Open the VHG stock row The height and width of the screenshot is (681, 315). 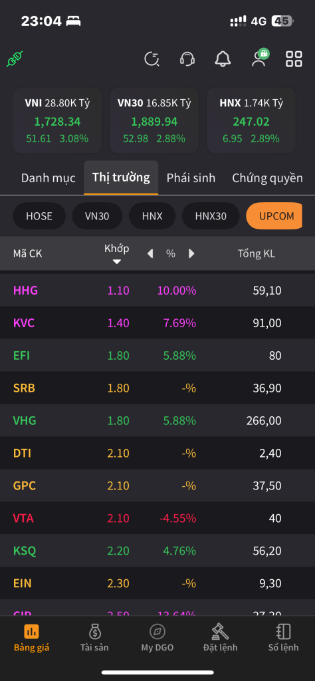[x=157, y=420]
